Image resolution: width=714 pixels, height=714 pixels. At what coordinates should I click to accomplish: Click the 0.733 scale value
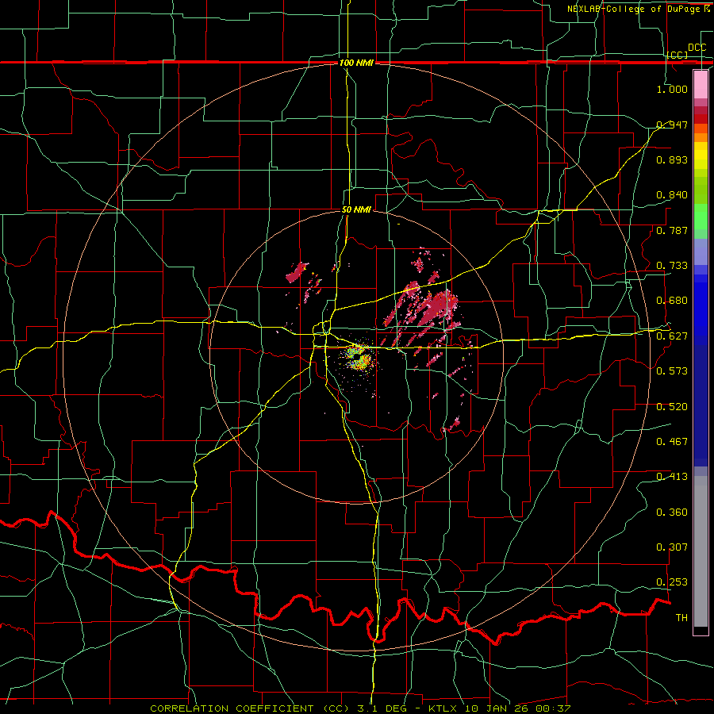click(x=672, y=266)
